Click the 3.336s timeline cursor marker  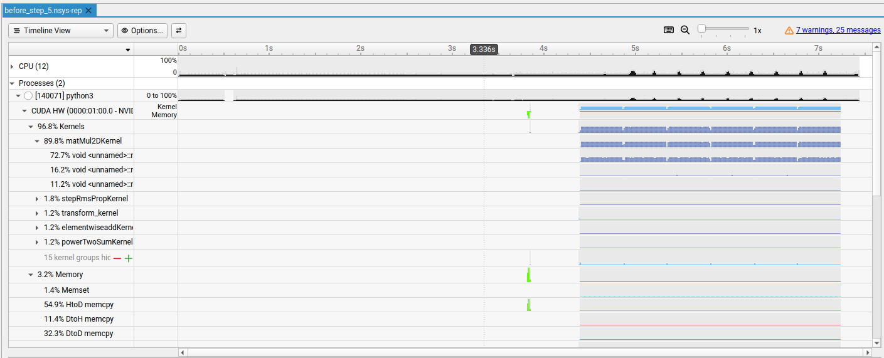(484, 50)
